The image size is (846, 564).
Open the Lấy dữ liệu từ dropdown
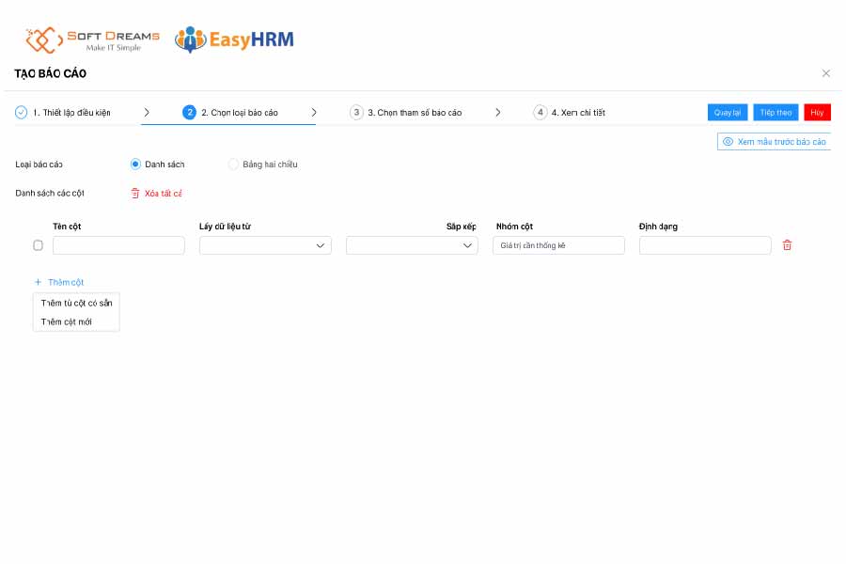click(x=265, y=245)
